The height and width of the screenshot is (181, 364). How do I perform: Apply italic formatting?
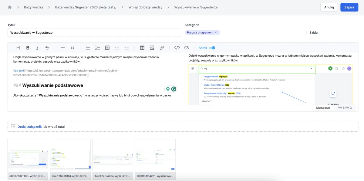pyautogui.click(x=38, y=48)
